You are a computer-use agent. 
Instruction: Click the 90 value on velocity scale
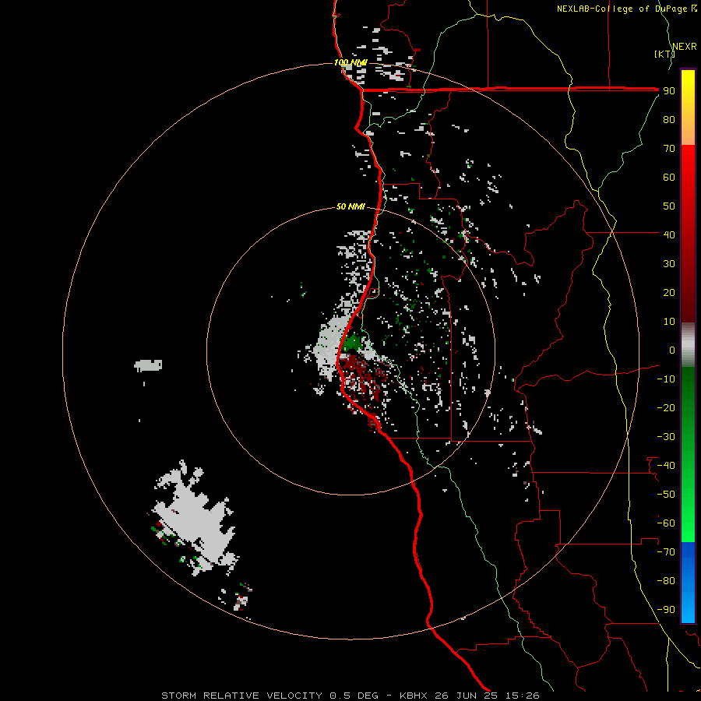(669, 91)
